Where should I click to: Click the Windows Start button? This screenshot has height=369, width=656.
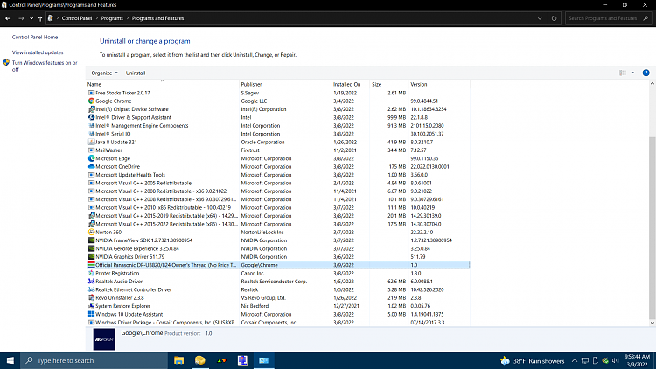pyautogui.click(x=11, y=359)
